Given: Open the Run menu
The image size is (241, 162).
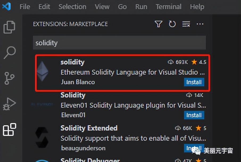Looking at the screenshot, I should (141, 7).
